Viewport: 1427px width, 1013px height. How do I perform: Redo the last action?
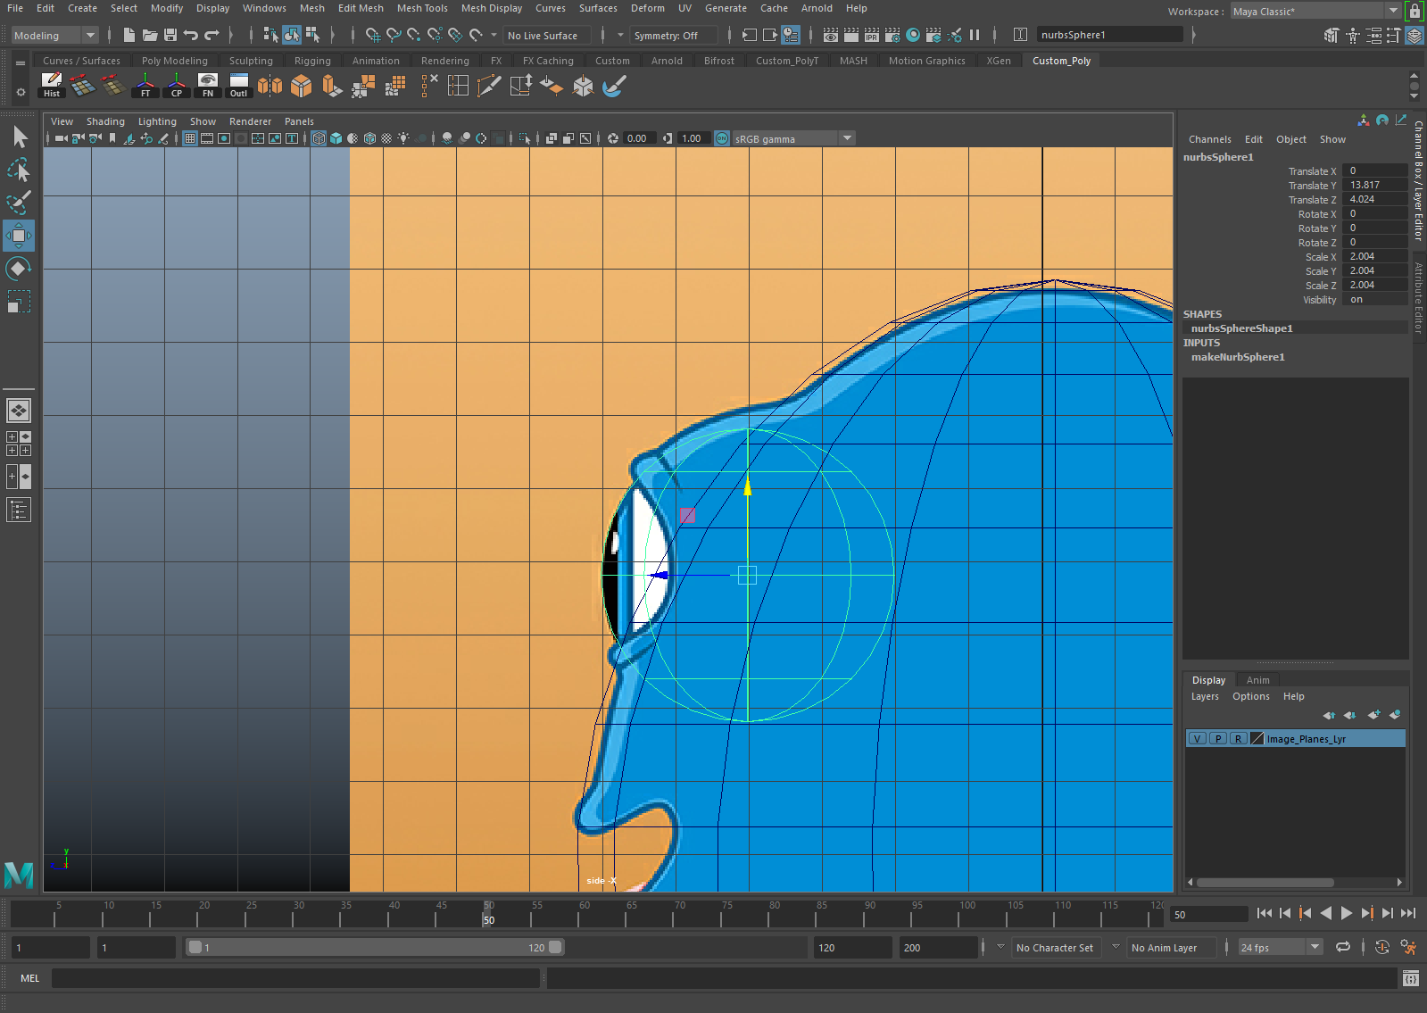pyautogui.click(x=212, y=35)
